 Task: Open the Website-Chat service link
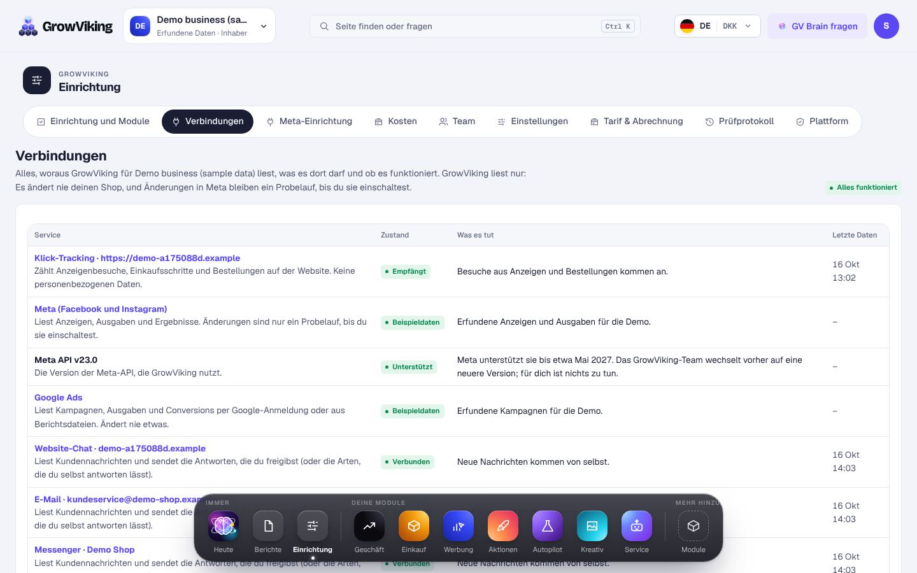(x=120, y=448)
